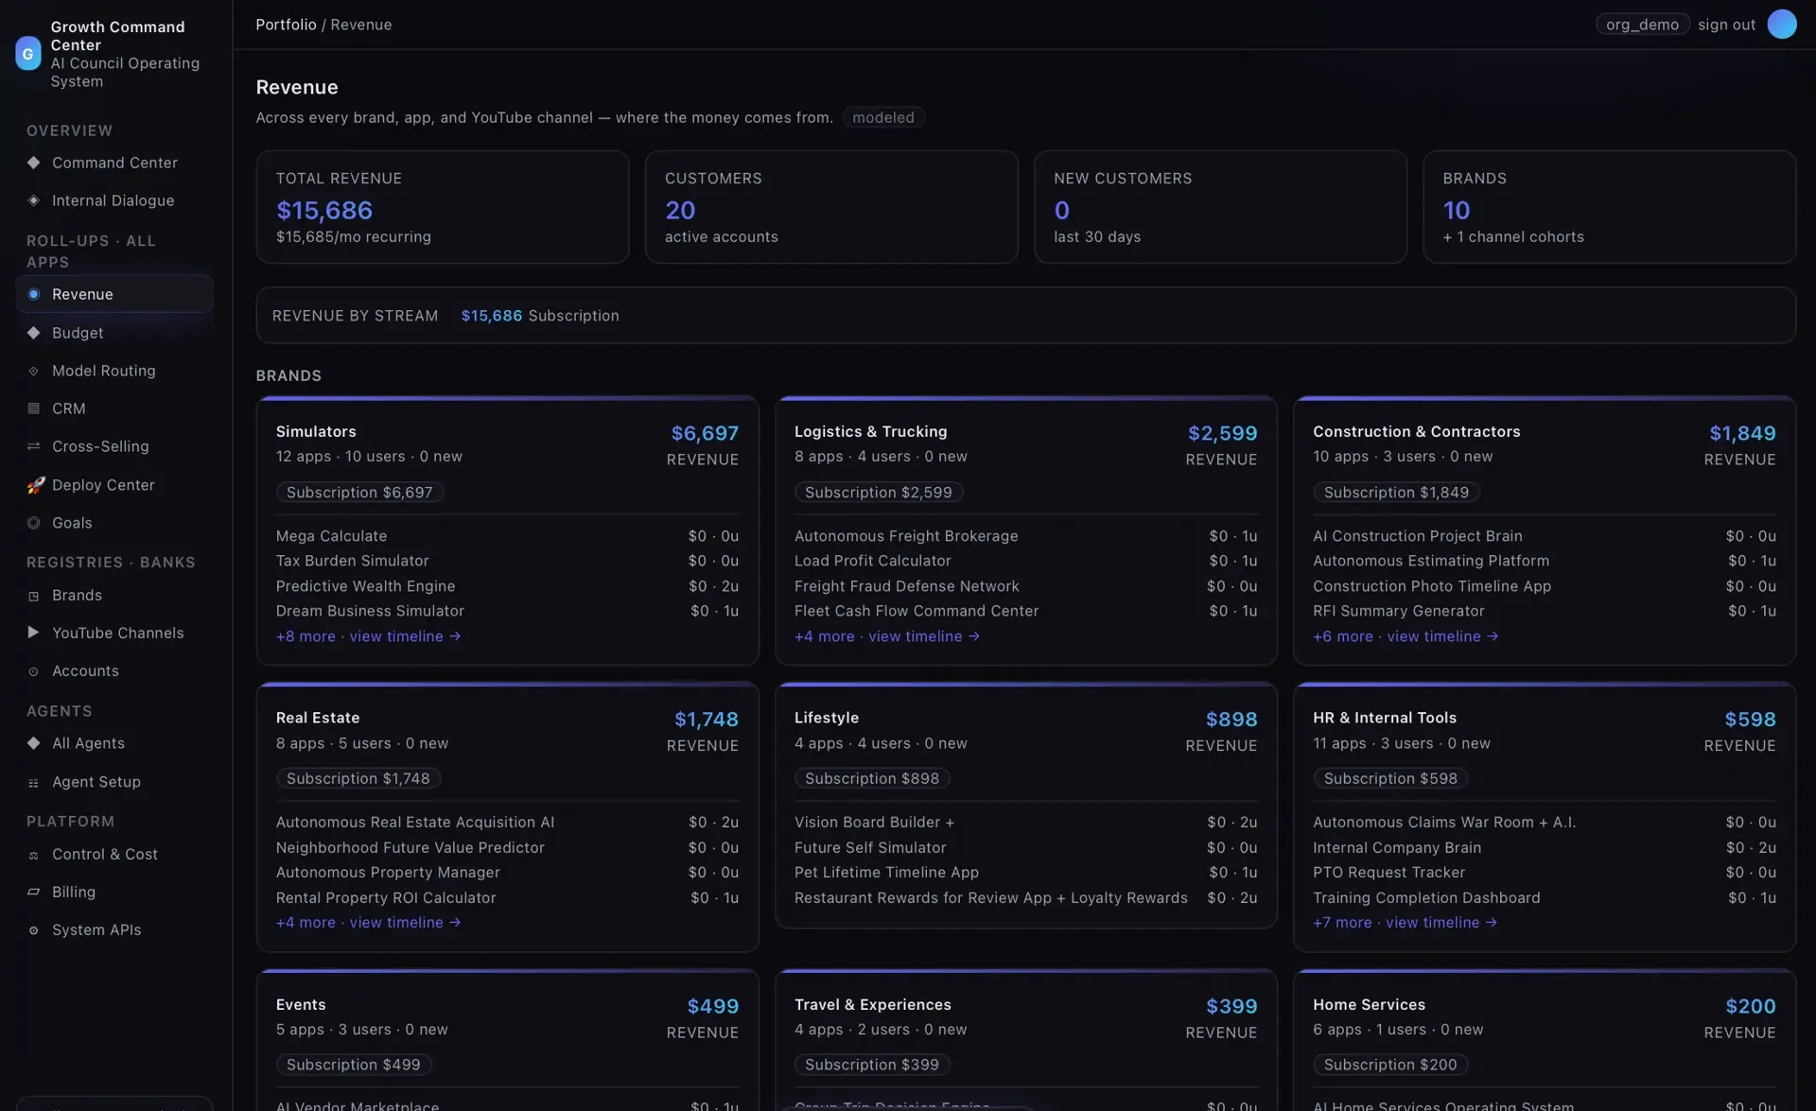Click the Control & Cost scale icon
Screen dimensions: 1816x1111
point(34,855)
